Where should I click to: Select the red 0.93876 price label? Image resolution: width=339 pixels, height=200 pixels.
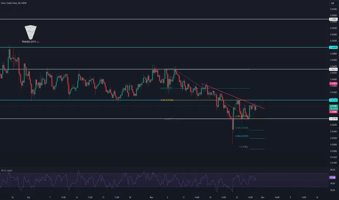(x=334, y=84)
